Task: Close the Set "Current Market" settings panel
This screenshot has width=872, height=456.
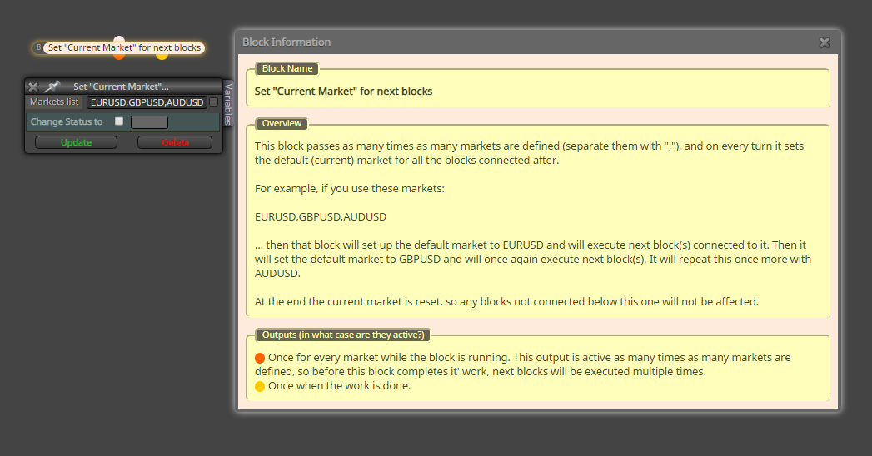Action: coord(33,87)
